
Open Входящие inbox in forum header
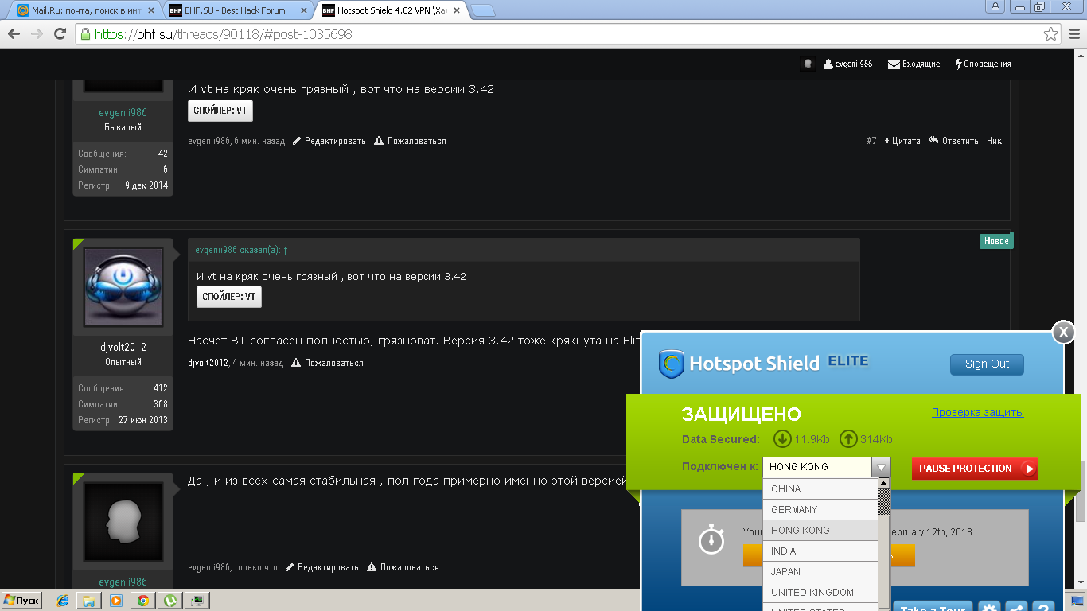[x=914, y=64]
